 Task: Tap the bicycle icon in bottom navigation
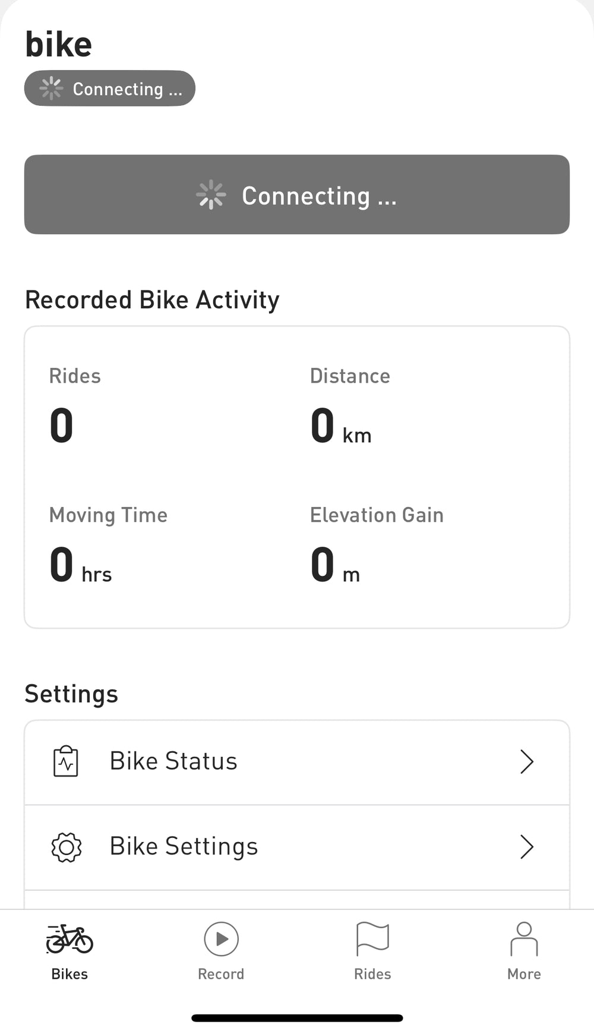(69, 939)
